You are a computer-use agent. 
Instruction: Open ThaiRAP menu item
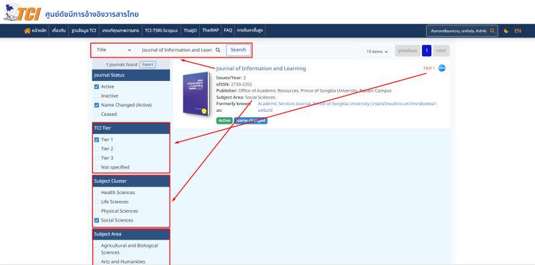(x=210, y=31)
